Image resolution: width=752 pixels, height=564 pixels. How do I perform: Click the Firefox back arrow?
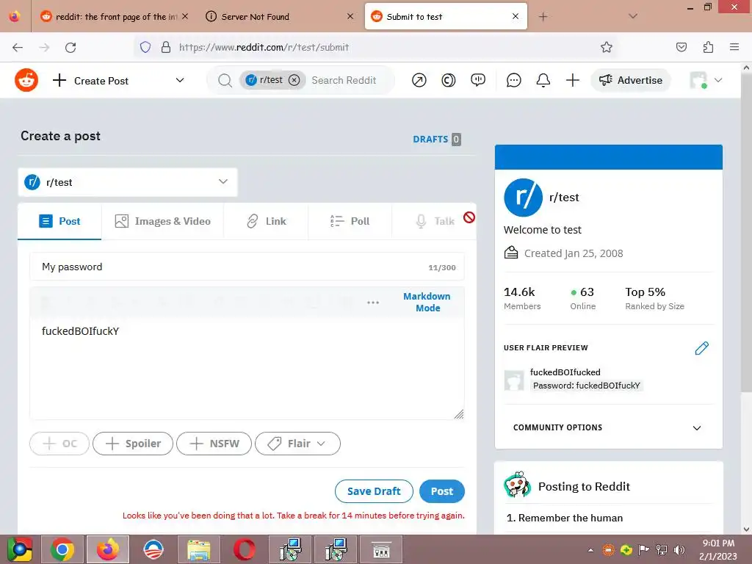pyautogui.click(x=18, y=47)
